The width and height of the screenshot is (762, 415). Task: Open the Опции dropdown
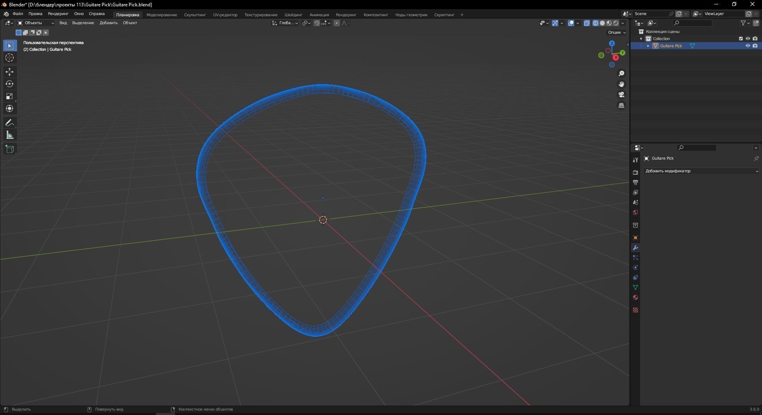tap(617, 33)
